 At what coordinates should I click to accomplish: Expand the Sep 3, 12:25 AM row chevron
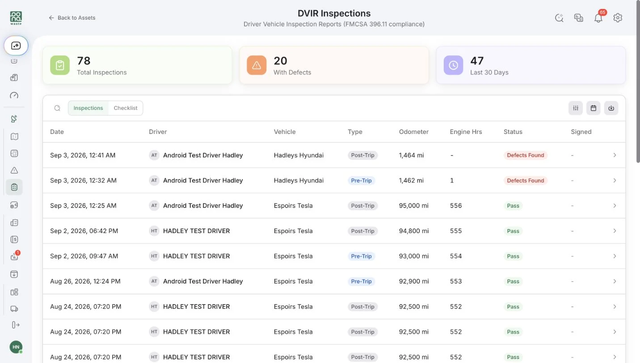615,205
